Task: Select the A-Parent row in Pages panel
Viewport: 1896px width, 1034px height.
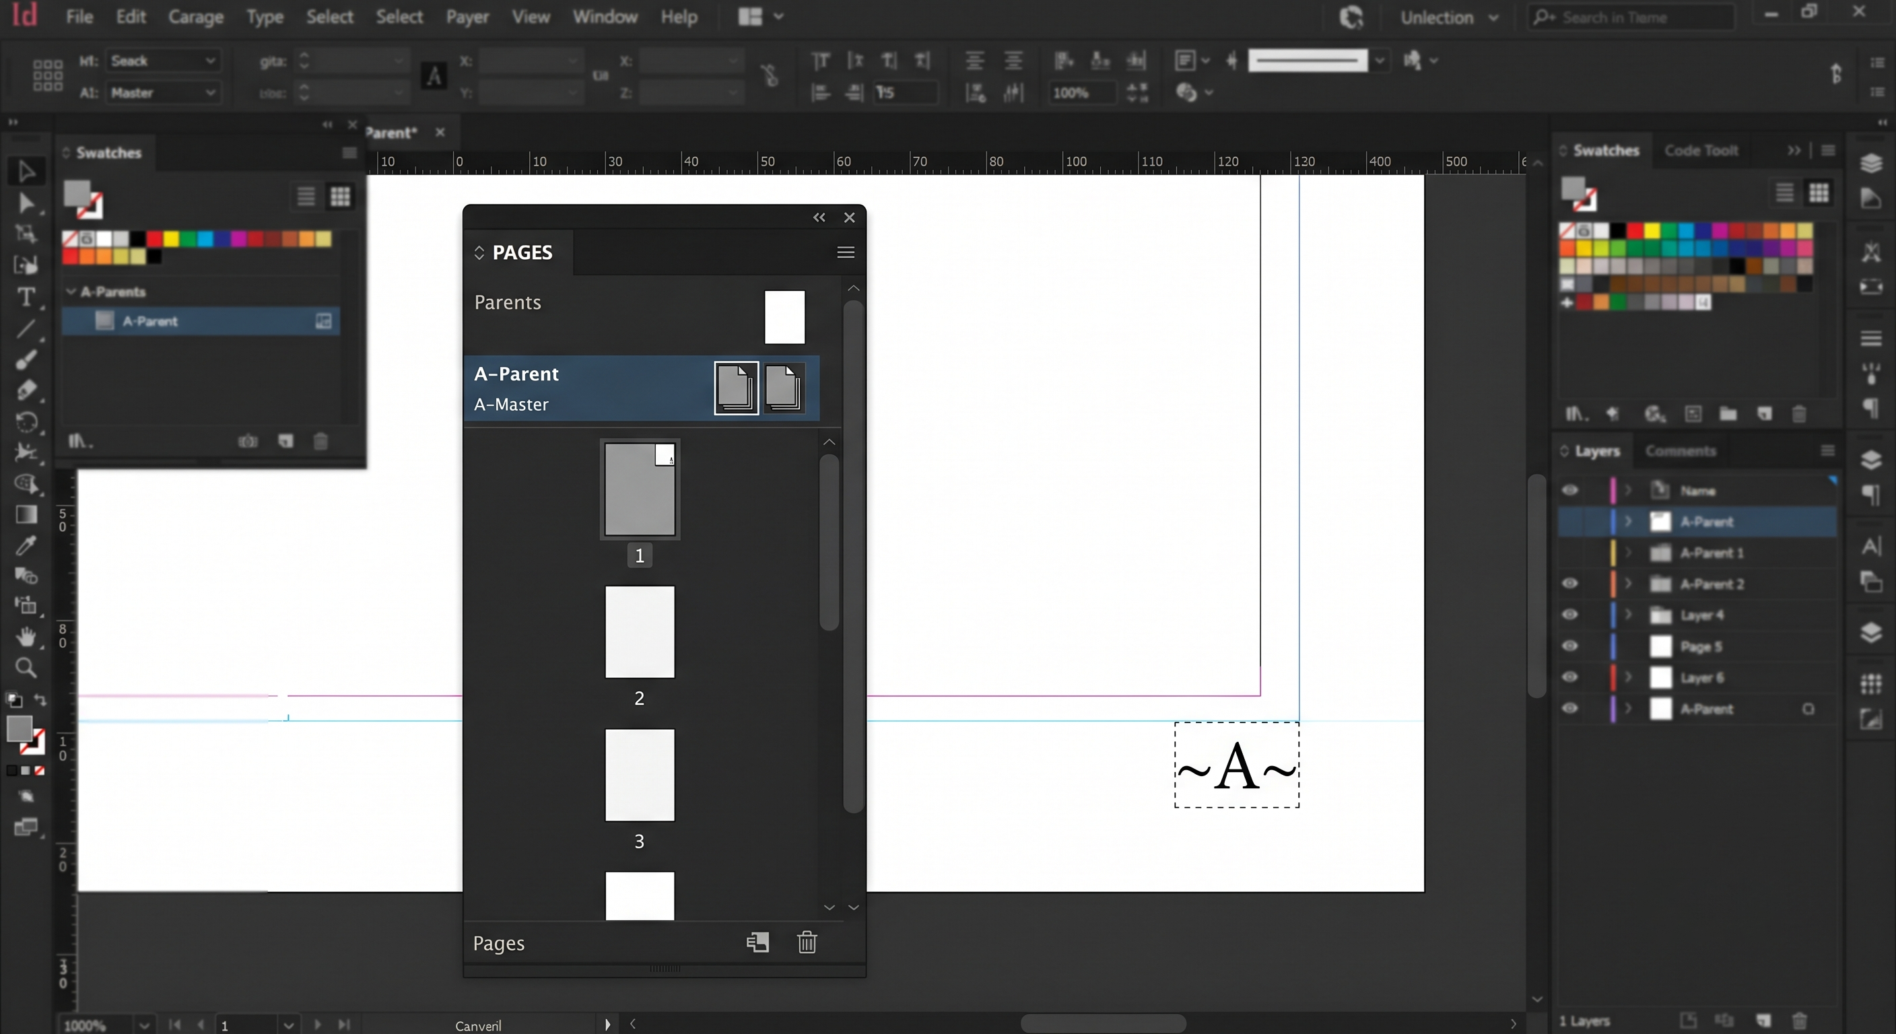Action: (641, 388)
